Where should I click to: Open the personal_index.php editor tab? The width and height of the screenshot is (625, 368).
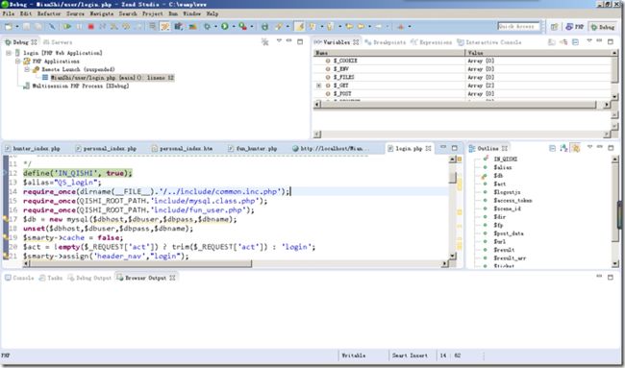(x=106, y=149)
